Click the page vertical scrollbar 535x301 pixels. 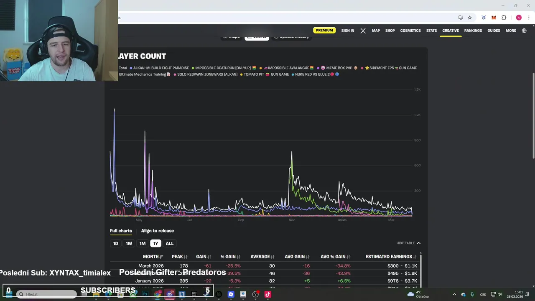pos(533,116)
